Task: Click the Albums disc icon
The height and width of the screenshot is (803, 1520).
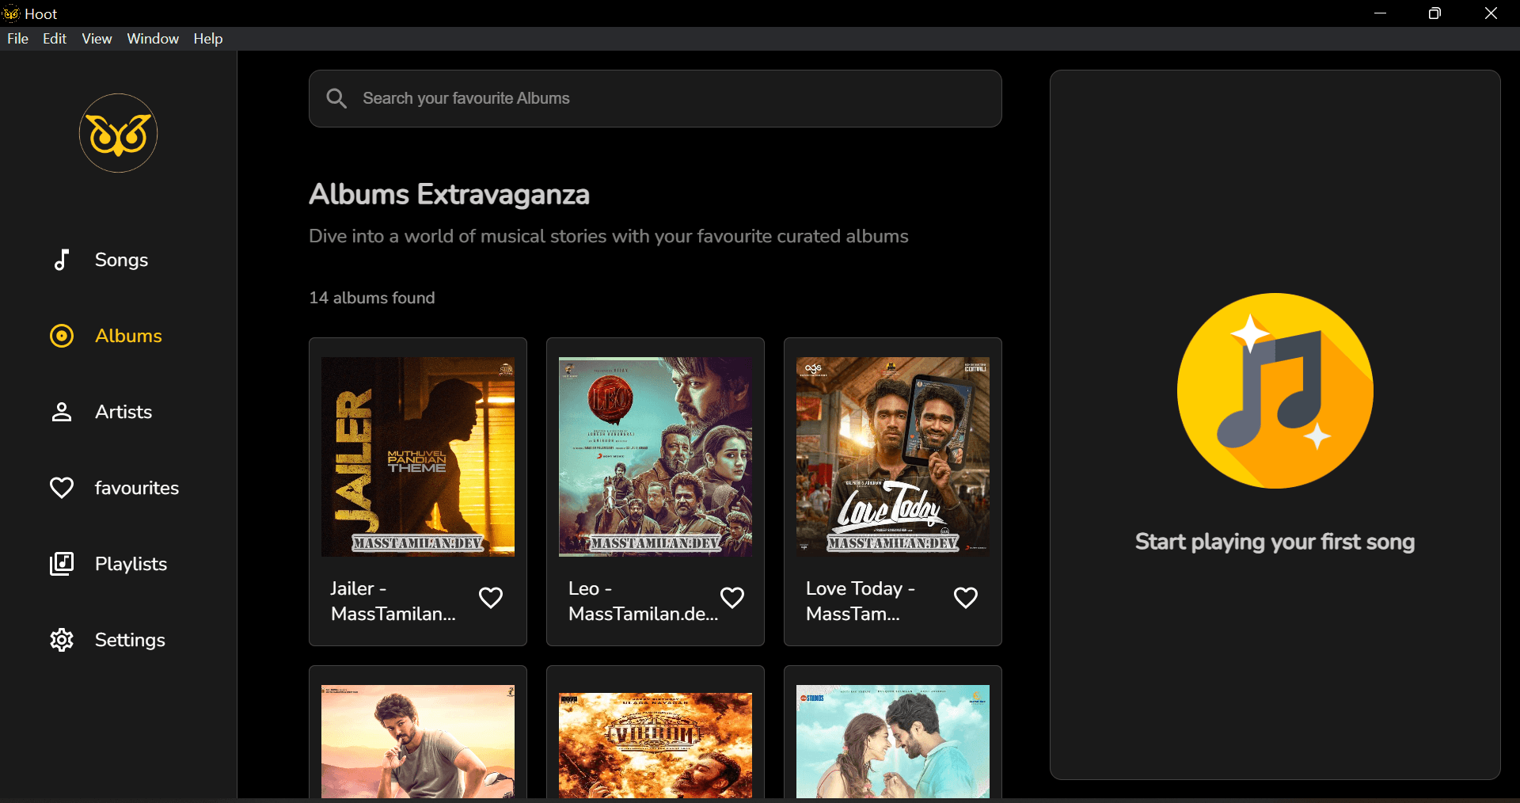Action: coord(62,336)
